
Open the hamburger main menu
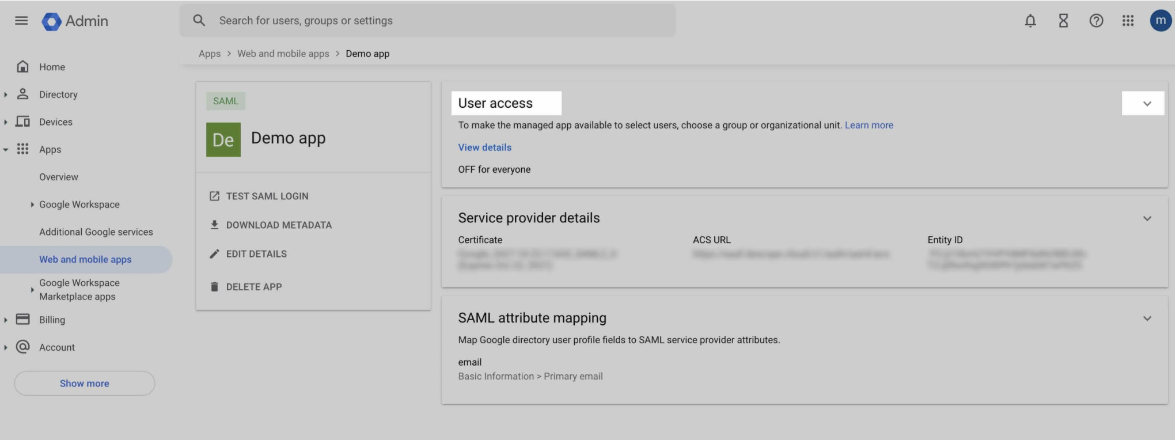[21, 21]
